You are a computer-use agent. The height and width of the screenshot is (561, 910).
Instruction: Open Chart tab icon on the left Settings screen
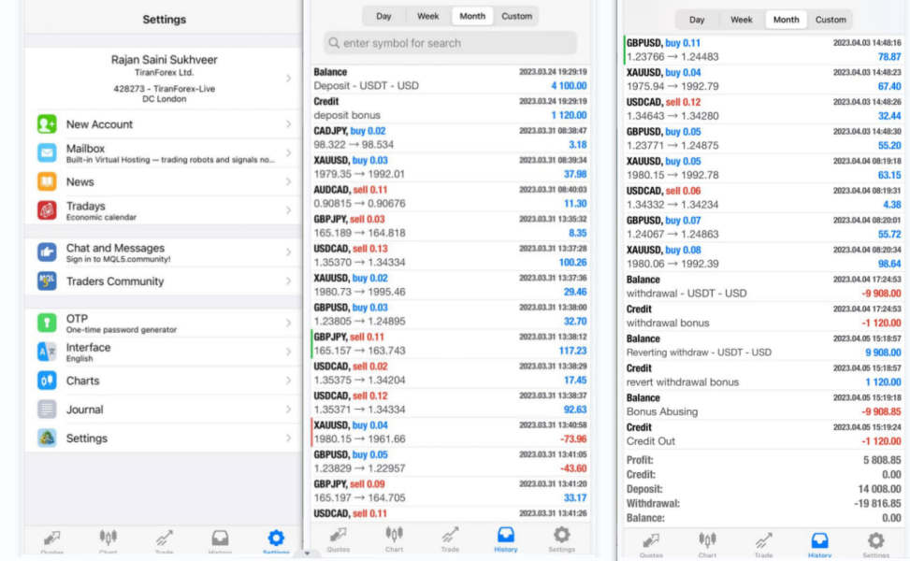click(108, 539)
